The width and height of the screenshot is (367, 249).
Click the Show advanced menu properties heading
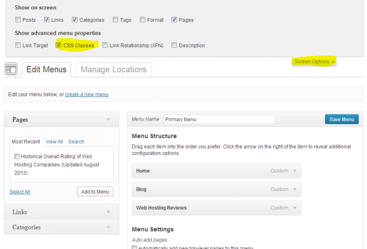click(x=58, y=33)
